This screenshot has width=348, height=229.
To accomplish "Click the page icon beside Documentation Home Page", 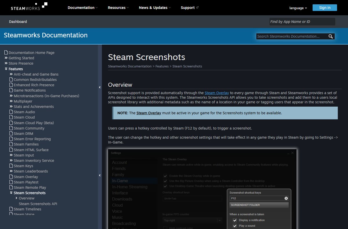I will (6, 52).
